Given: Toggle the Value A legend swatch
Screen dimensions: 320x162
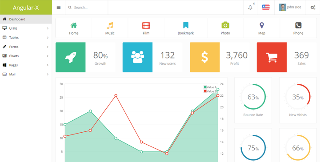Looking at the screenshot, I should click(x=205, y=87).
